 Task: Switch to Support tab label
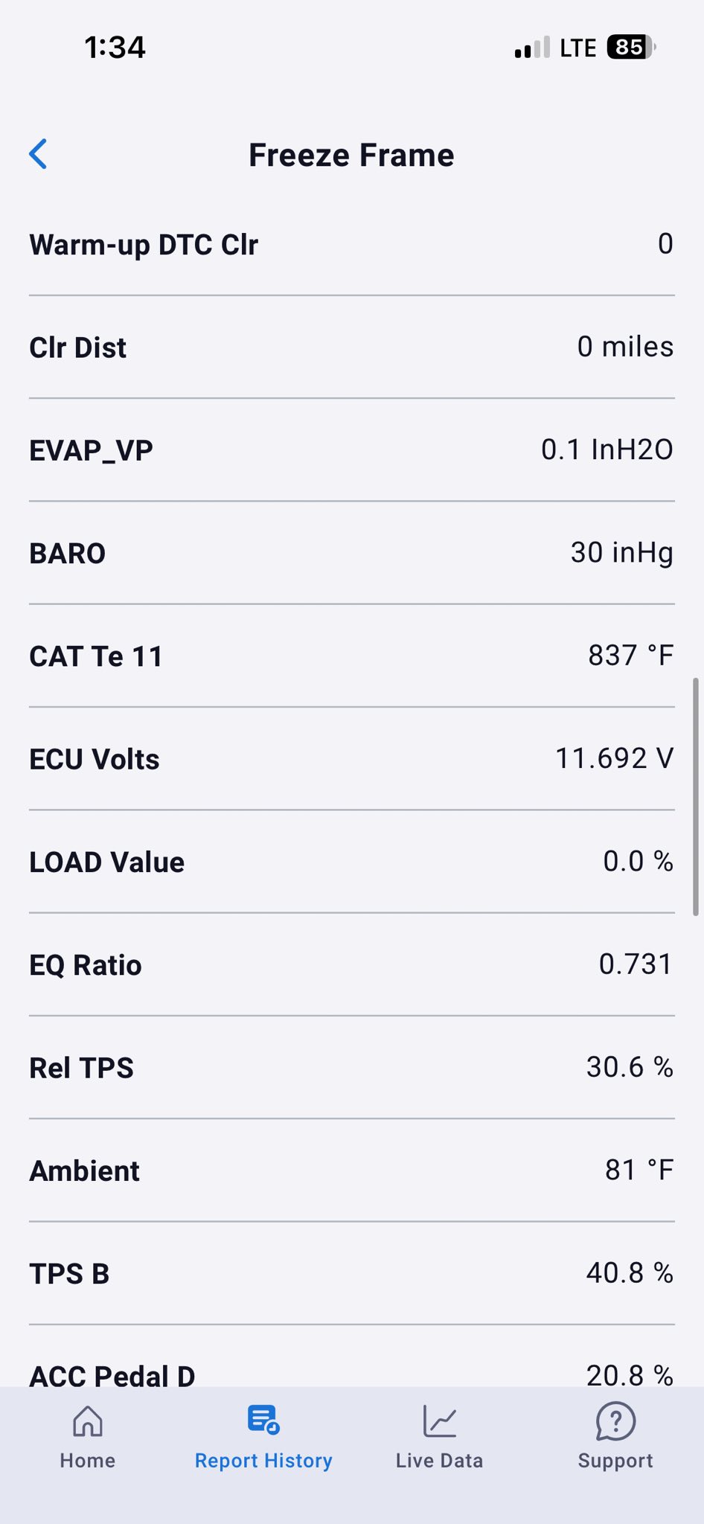click(615, 1461)
